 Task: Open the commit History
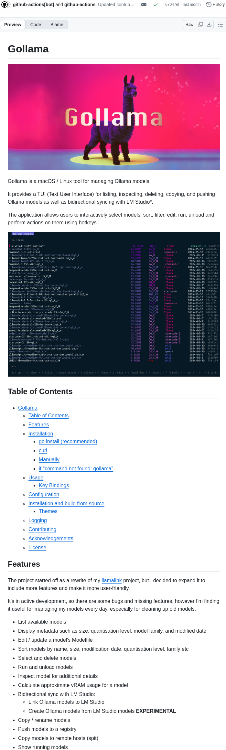pos(215,5)
